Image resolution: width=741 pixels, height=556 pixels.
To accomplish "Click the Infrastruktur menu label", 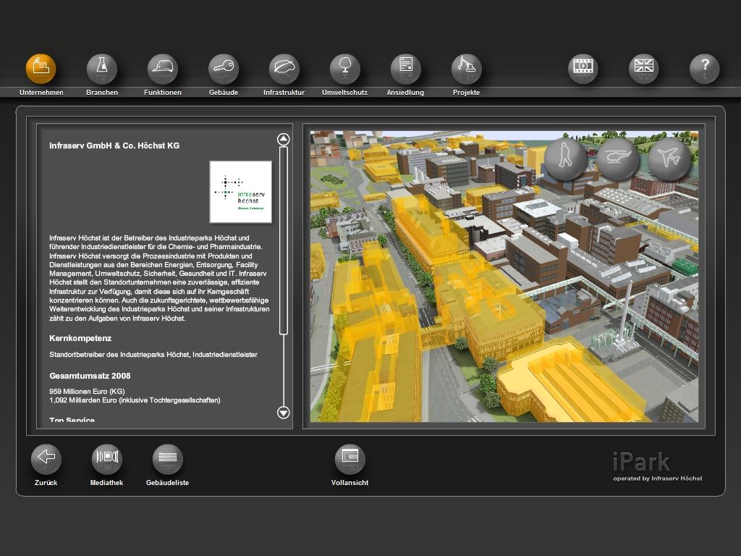I will [x=284, y=93].
